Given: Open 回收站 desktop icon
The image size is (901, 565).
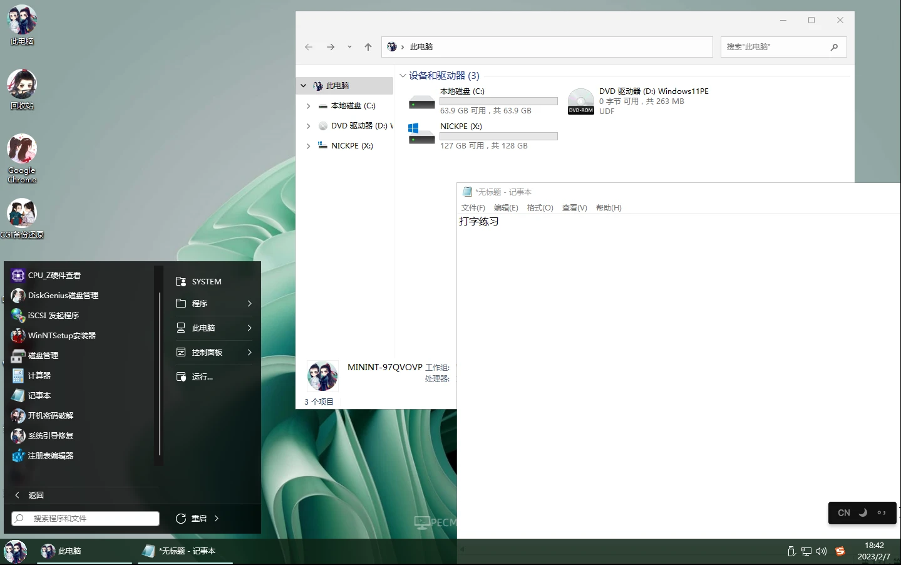Looking at the screenshot, I should tap(22, 90).
